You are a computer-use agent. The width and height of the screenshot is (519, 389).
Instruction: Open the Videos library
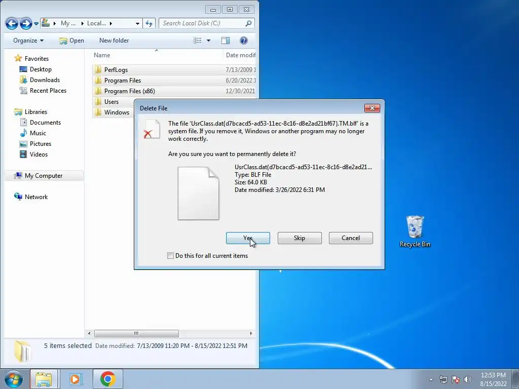point(39,154)
